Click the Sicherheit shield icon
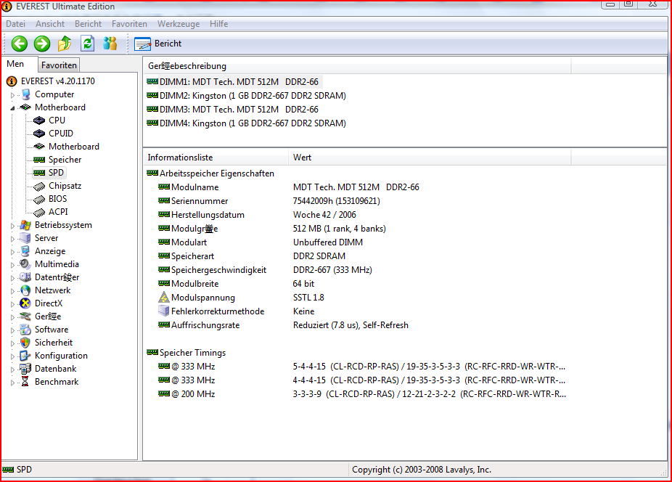 point(25,343)
